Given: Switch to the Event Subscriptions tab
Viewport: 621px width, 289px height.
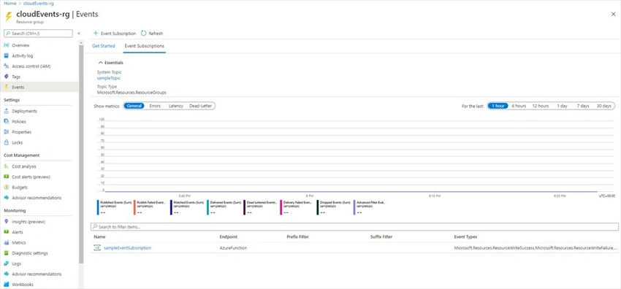Looking at the screenshot, I should [144, 46].
